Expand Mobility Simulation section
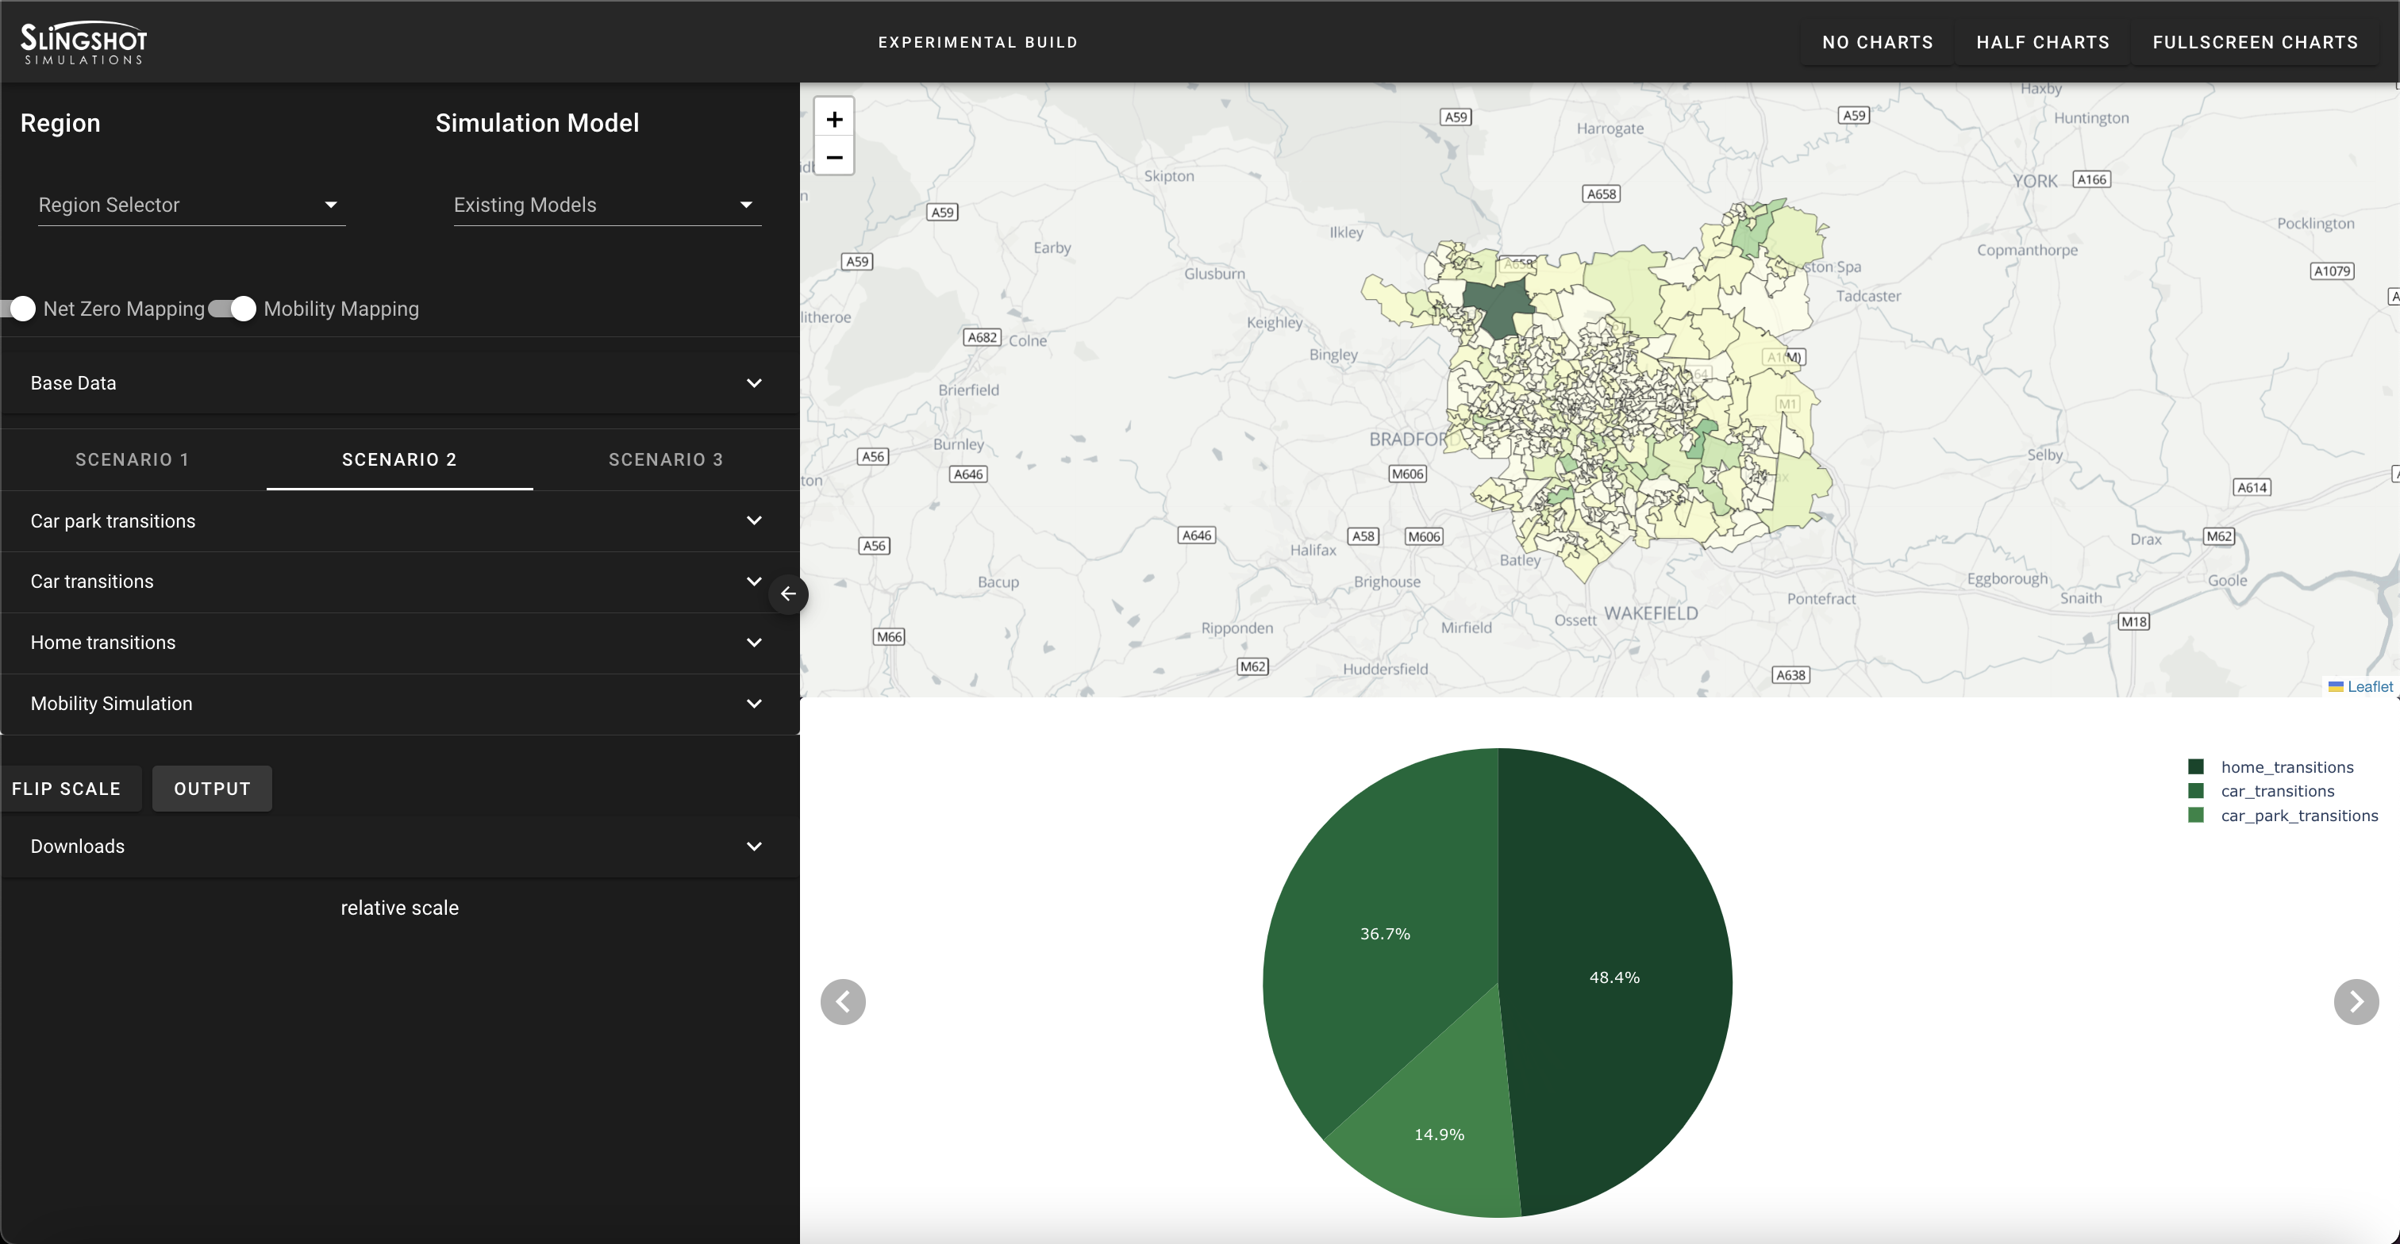The image size is (2400, 1244). 398,704
